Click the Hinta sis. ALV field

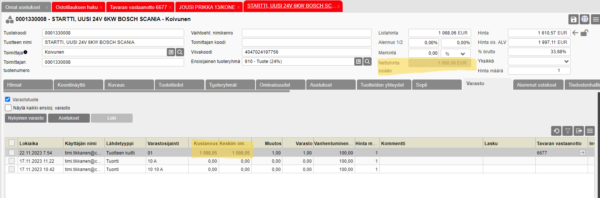click(x=539, y=42)
